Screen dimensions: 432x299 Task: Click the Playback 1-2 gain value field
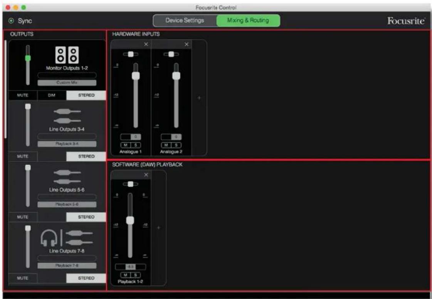click(x=131, y=267)
